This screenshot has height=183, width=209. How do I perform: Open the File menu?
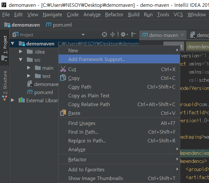point(6,14)
